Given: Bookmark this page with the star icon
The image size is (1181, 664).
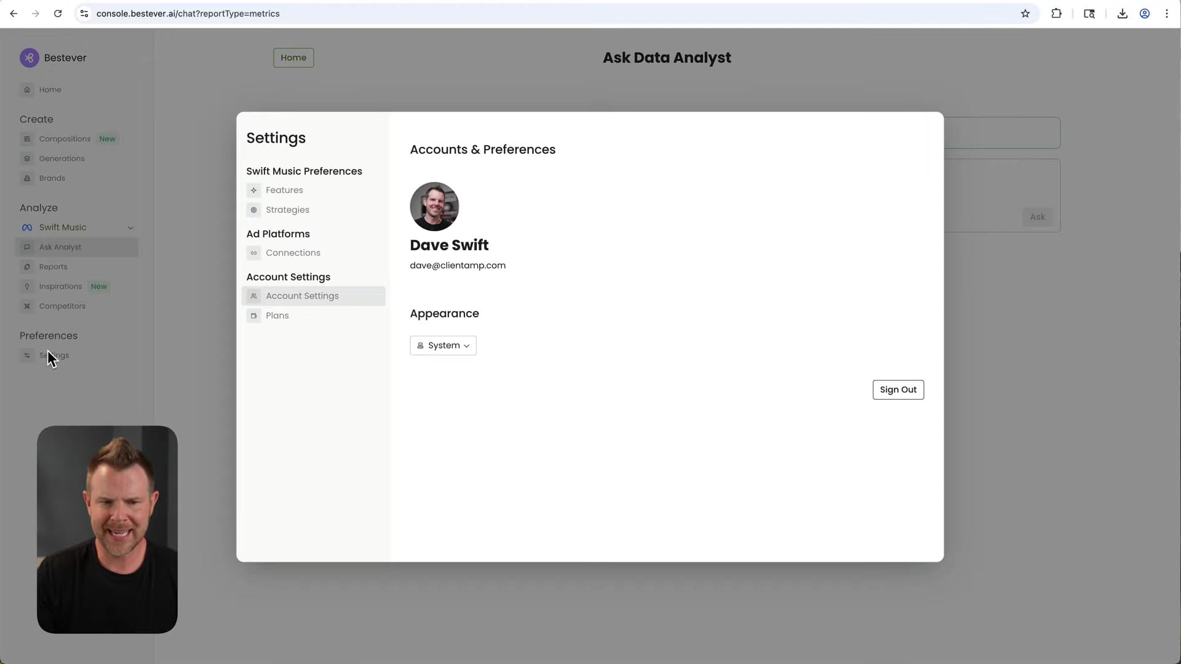Looking at the screenshot, I should click(x=1025, y=14).
